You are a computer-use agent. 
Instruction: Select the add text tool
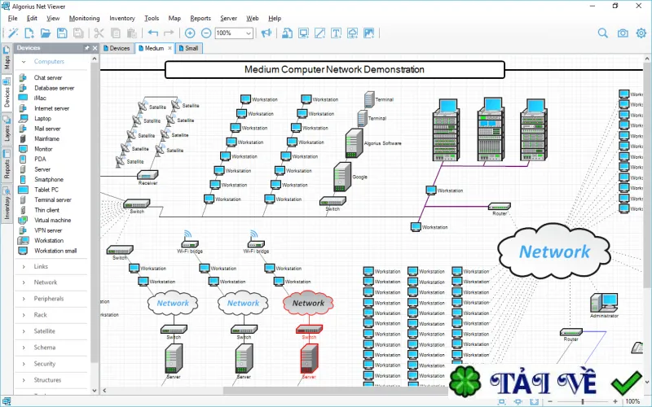(x=336, y=33)
